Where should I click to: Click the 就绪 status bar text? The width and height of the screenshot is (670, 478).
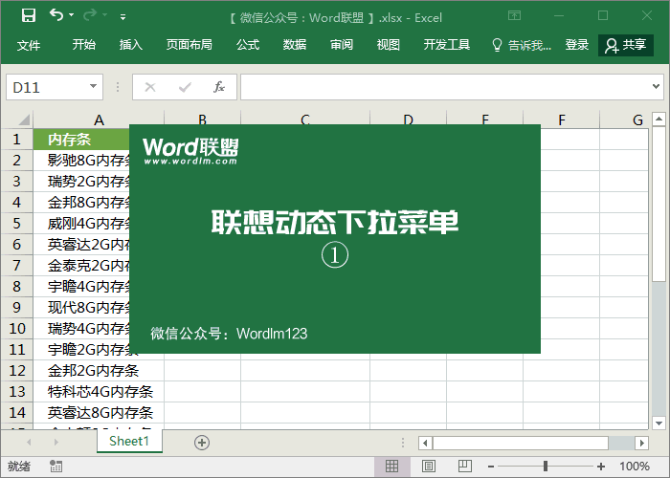(19, 467)
